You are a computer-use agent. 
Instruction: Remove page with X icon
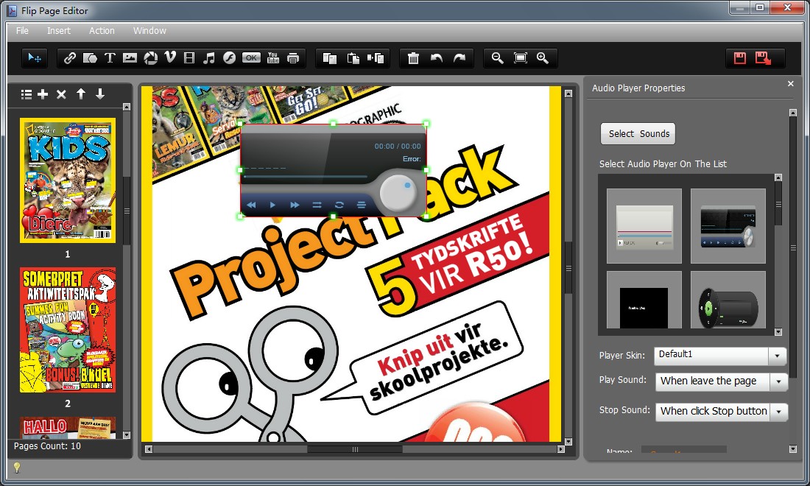pyautogui.click(x=61, y=94)
